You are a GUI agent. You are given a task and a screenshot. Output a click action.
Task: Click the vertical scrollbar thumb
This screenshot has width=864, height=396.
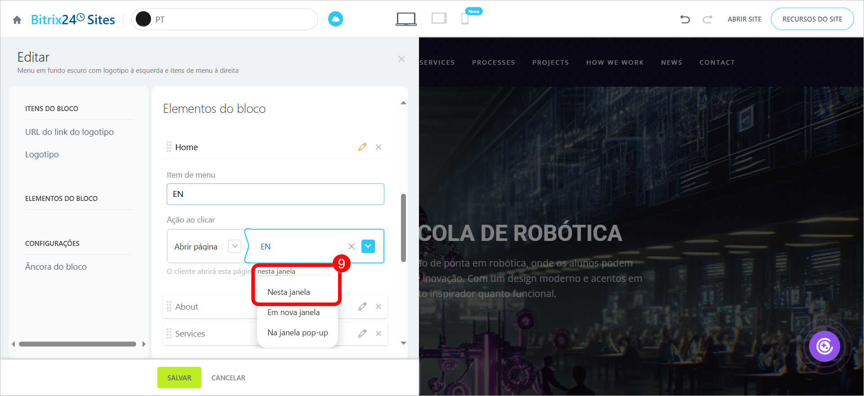point(403,227)
